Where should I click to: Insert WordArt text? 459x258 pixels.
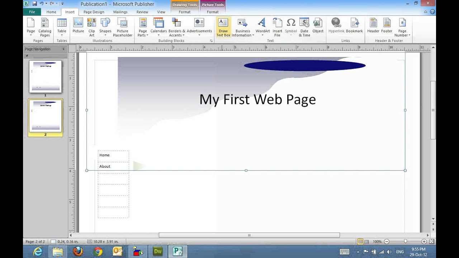click(x=262, y=27)
